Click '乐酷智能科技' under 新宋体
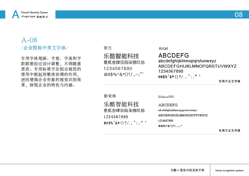The height and width of the screenshot is (176, 249). pos(121,104)
